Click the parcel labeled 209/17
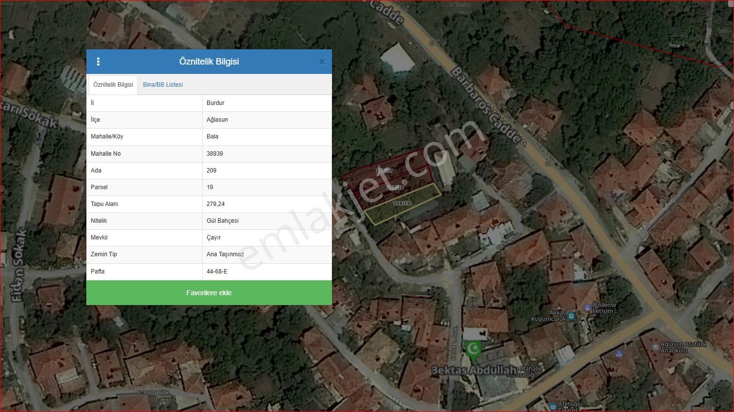The image size is (734, 412). coord(384,171)
